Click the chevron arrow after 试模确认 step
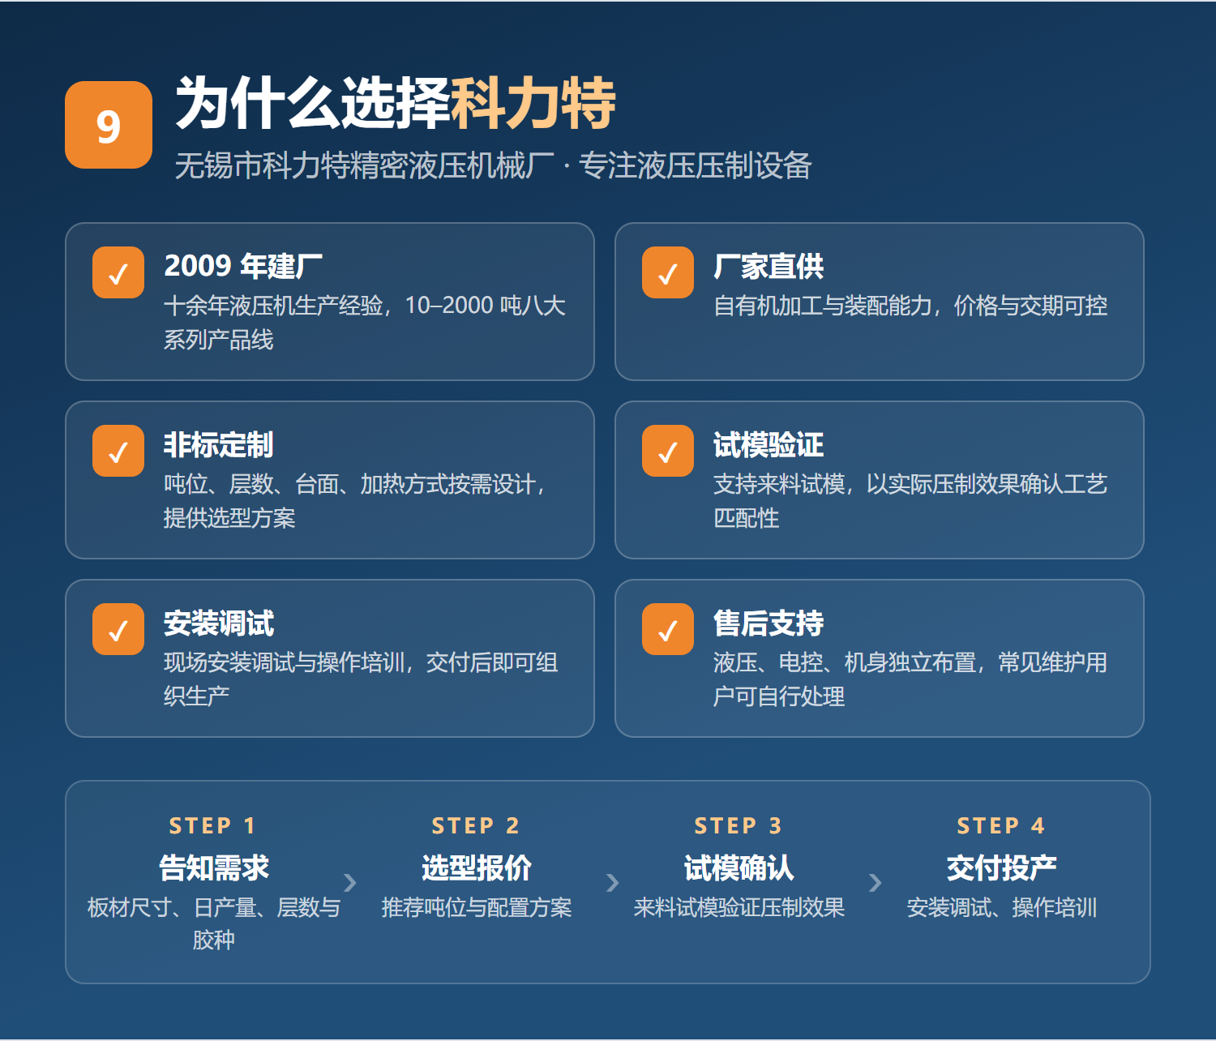This screenshot has width=1216, height=1041. click(x=876, y=882)
